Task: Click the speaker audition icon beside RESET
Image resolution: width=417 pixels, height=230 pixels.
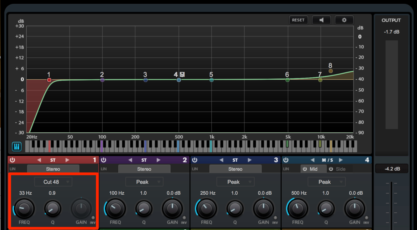Action: click(x=321, y=20)
